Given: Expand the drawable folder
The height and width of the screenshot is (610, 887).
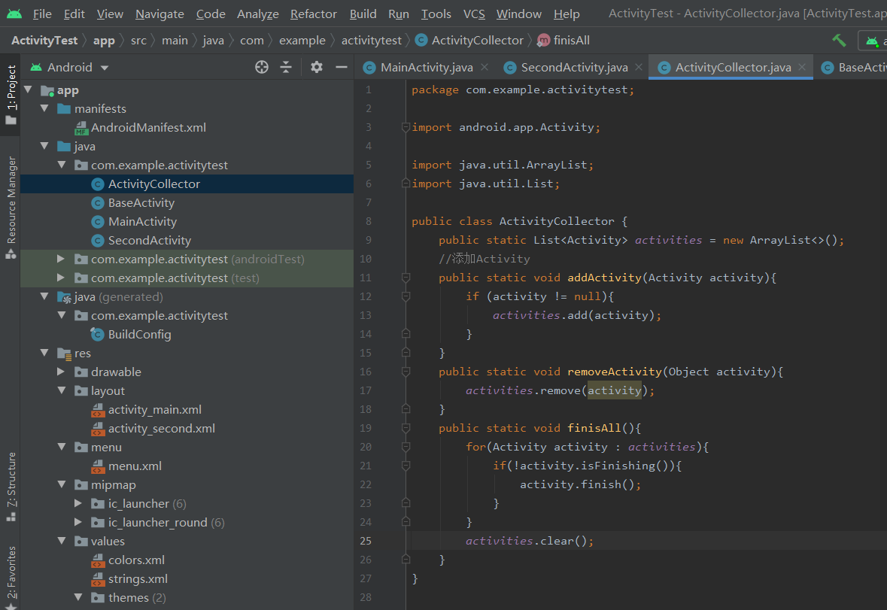Looking at the screenshot, I should click(x=60, y=372).
